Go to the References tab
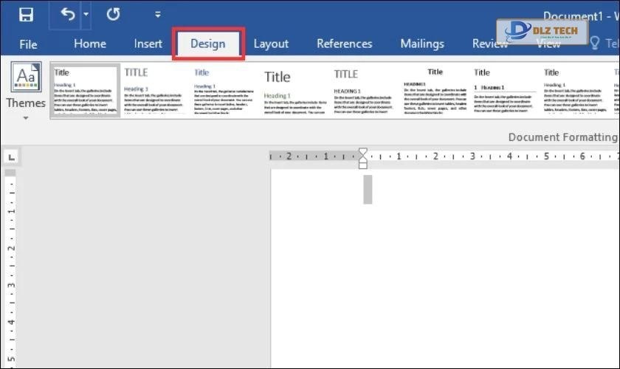 click(x=344, y=44)
